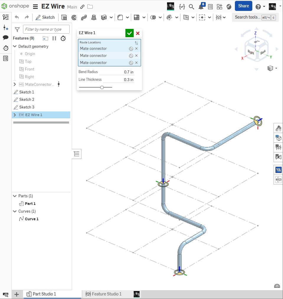Open the Onshape hamburger menu
The image size is (283, 299).
[35, 7]
